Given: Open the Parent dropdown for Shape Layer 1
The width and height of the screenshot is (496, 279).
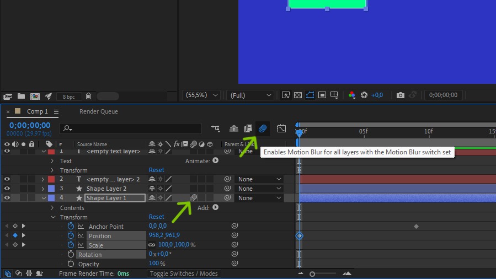Looking at the screenshot, I should click(259, 198).
